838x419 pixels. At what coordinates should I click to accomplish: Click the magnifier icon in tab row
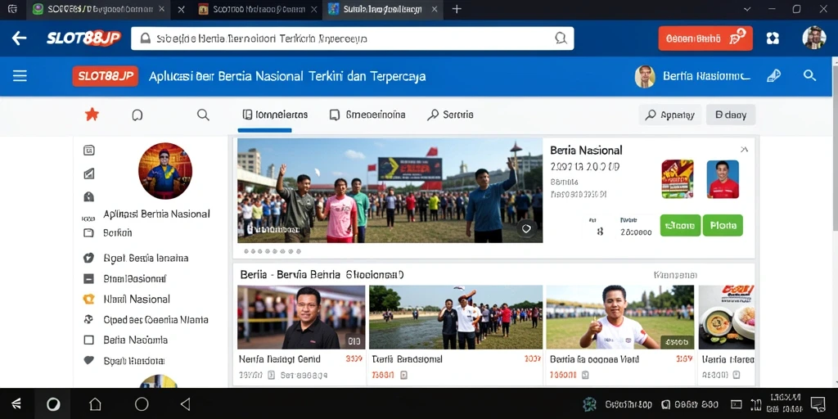tap(203, 115)
